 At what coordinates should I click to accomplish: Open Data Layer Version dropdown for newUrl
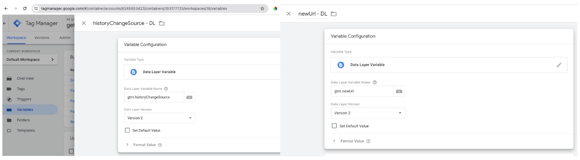pyautogui.click(x=368, y=113)
